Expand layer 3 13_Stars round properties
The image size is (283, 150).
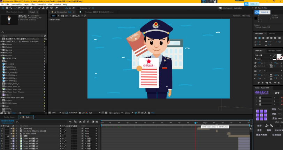[x=11, y=134]
